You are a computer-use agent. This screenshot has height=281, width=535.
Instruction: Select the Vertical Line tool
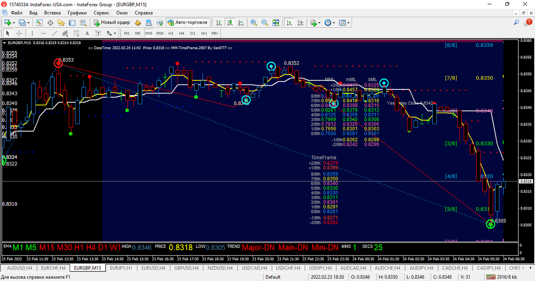click(x=32, y=33)
